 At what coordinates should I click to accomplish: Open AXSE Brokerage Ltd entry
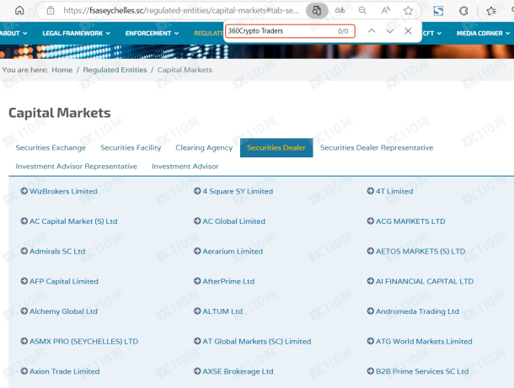pos(238,371)
